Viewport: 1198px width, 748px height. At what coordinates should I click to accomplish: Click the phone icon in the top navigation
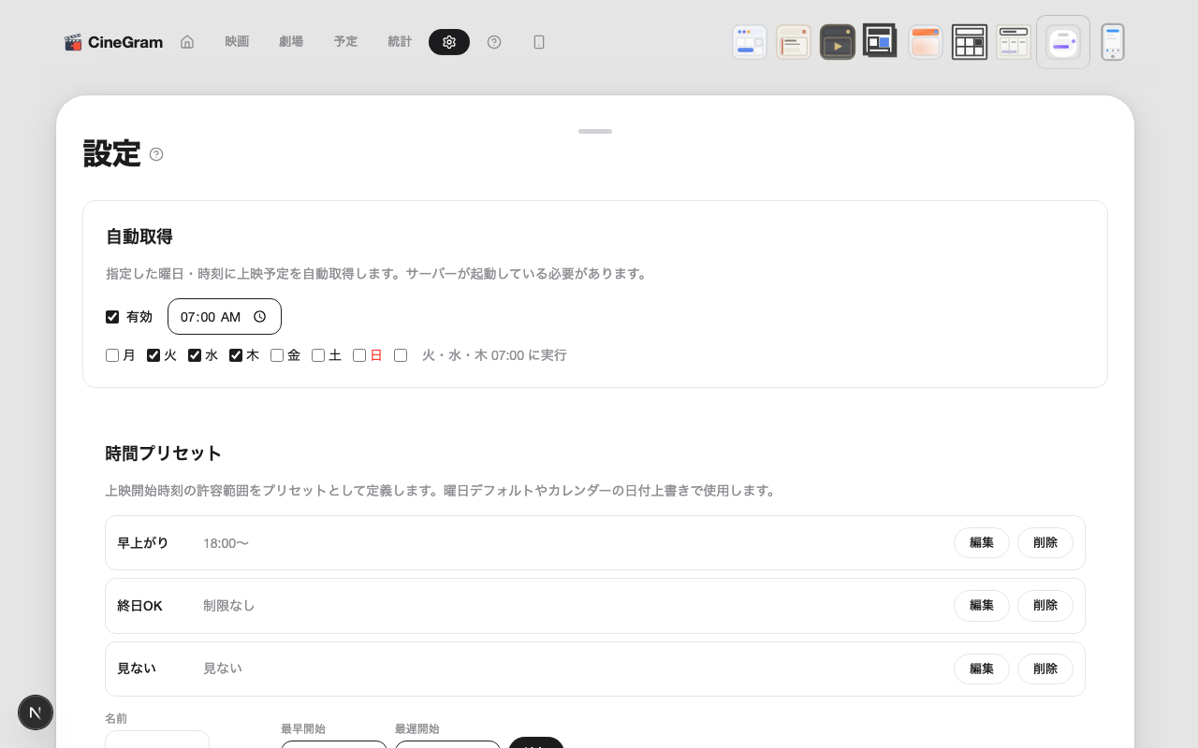[x=539, y=42]
